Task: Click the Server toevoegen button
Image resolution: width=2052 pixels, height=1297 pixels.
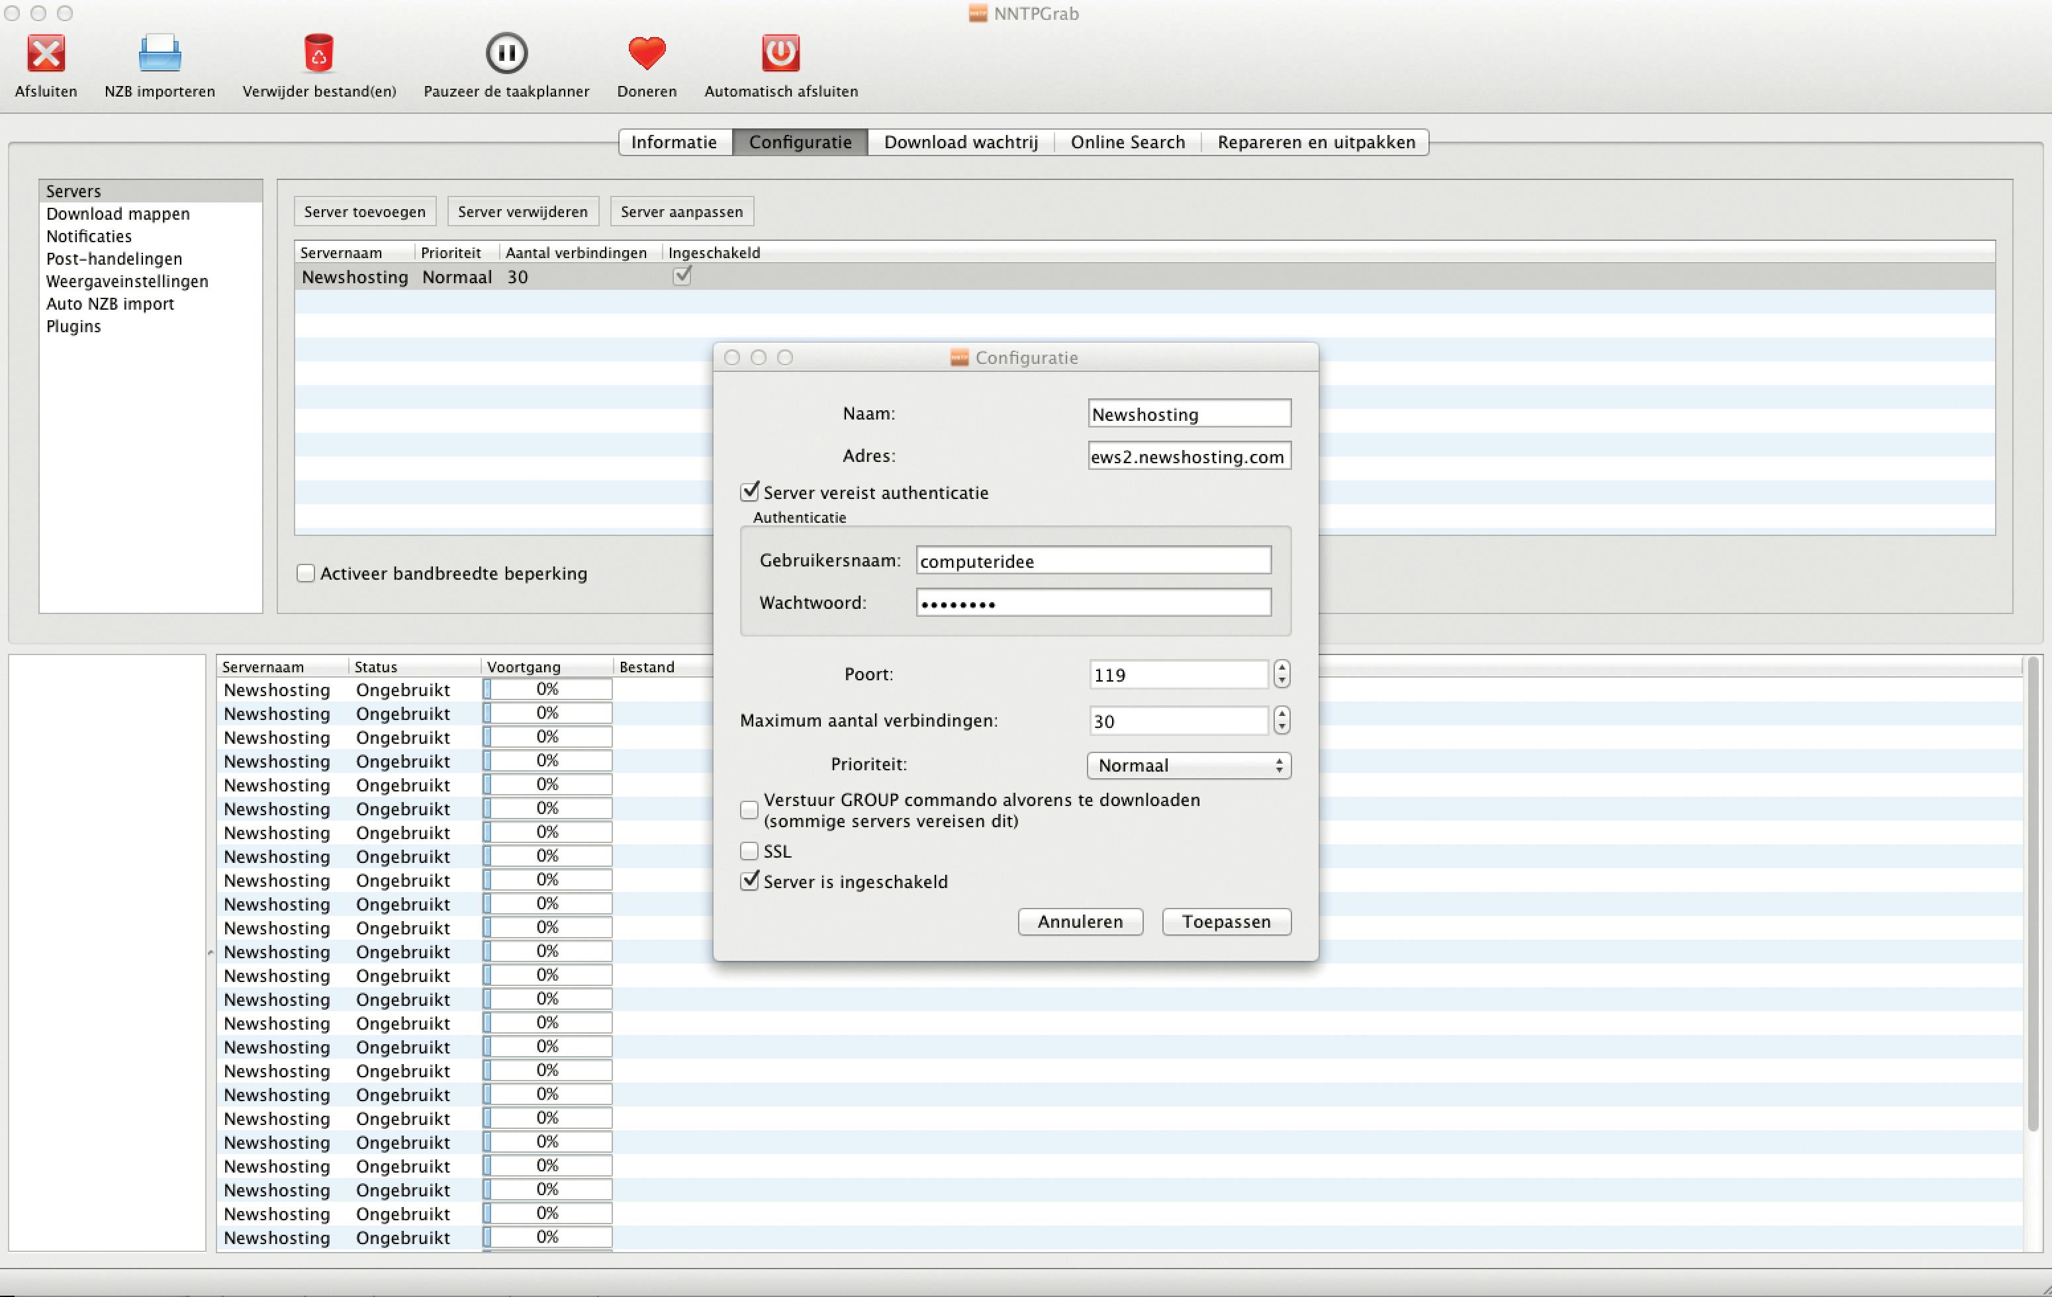Action: pyautogui.click(x=365, y=211)
